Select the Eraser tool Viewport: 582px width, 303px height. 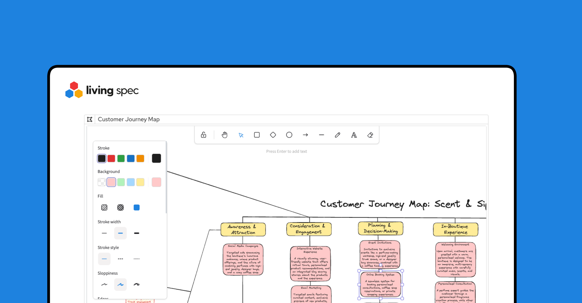370,135
